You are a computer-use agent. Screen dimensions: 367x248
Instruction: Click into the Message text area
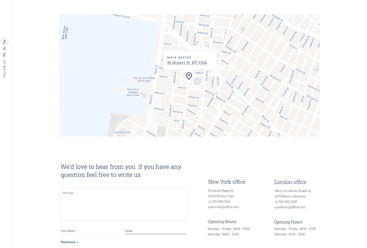point(123,204)
